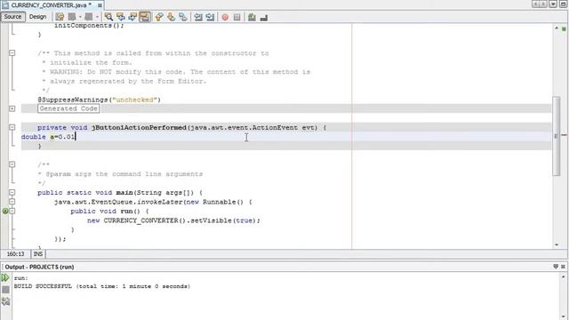
Task: Click the 160:13 cursor position field
Action: tap(16, 254)
